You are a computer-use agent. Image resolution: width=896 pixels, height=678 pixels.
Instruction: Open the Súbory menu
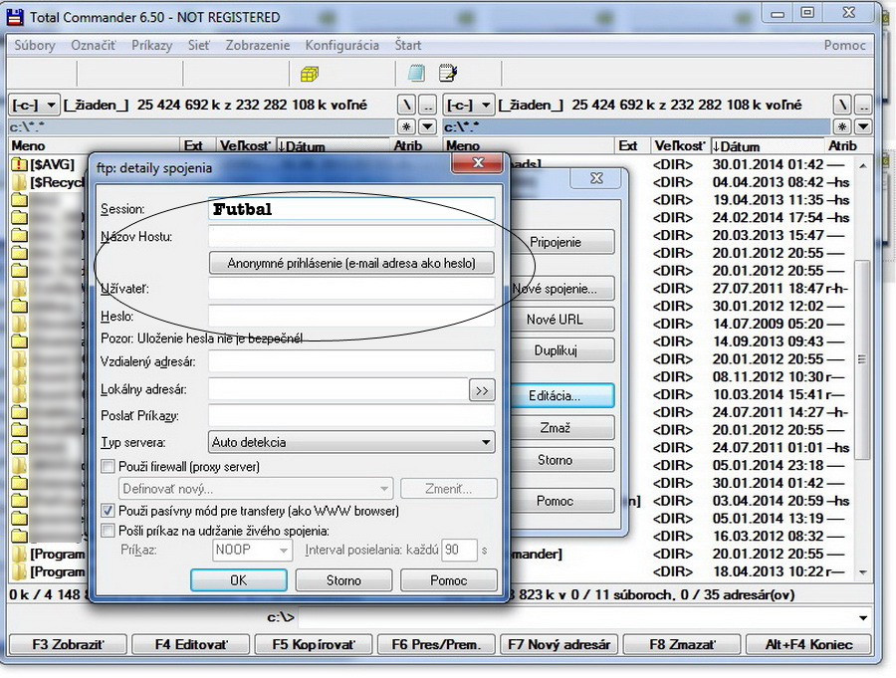click(x=35, y=45)
